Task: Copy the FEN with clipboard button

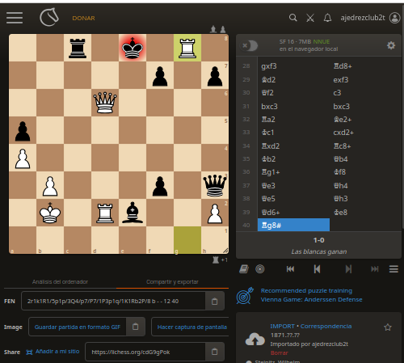Action: point(215,301)
